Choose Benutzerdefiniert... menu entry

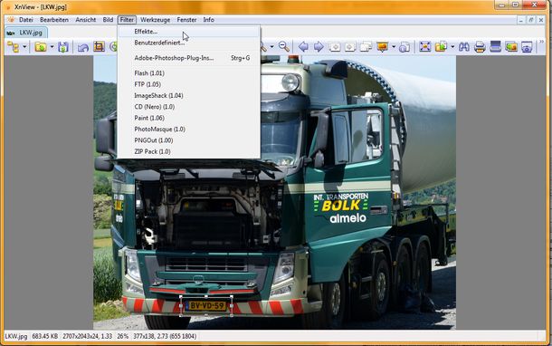(189, 43)
